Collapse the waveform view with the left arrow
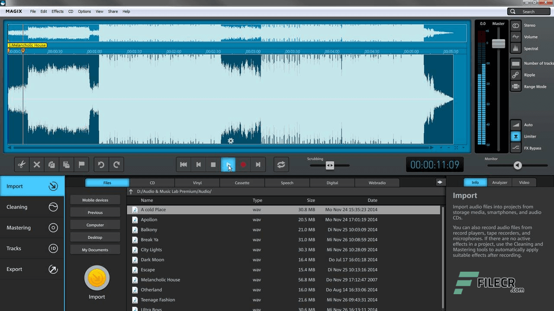The width and height of the screenshot is (554, 311). [x=10, y=148]
